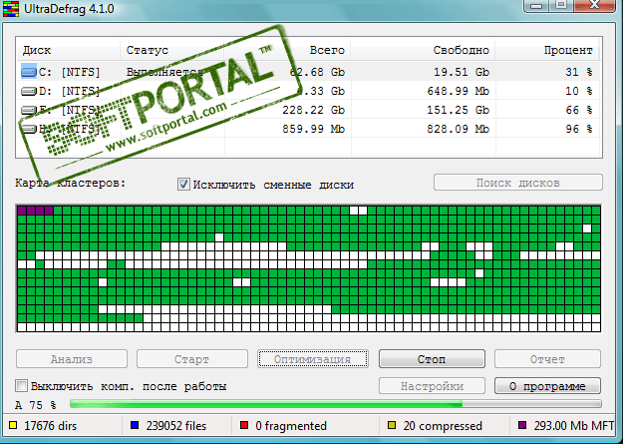Click red fragmented legend square
This screenshot has width=623, height=444.
(x=244, y=425)
